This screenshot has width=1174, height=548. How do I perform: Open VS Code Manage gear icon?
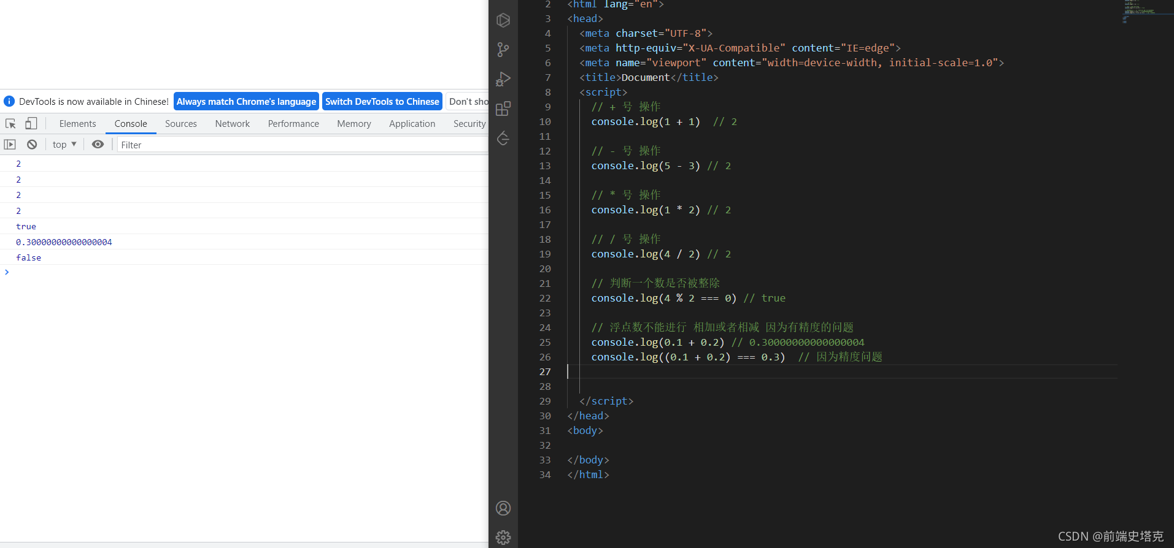pos(503,538)
